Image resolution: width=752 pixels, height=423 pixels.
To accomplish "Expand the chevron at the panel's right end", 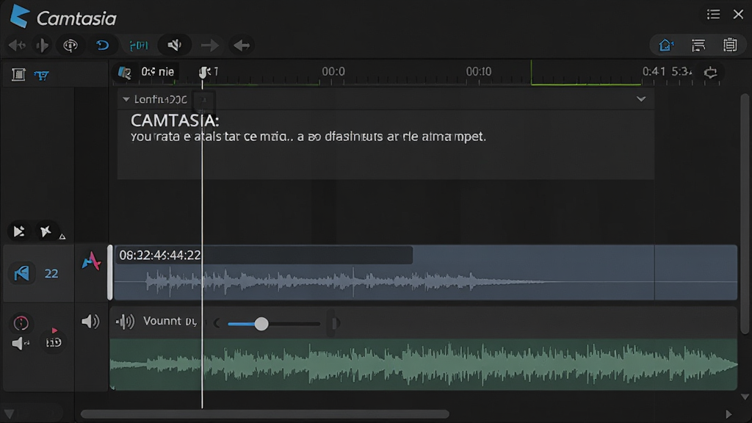I will (641, 99).
